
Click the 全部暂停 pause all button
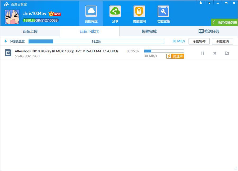coord(199,41)
